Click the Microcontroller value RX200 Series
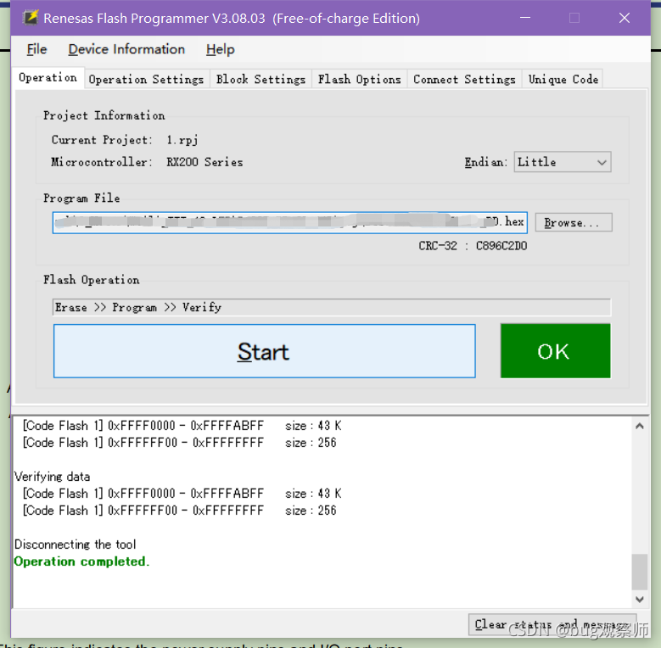This screenshot has height=648, width=661. 204,162
